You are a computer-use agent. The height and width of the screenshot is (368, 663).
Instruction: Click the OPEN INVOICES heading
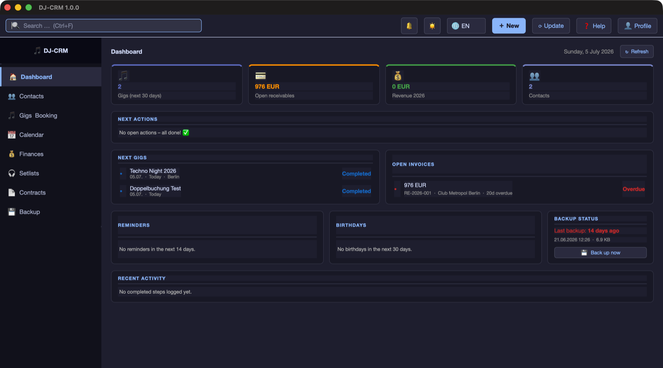pyautogui.click(x=413, y=164)
